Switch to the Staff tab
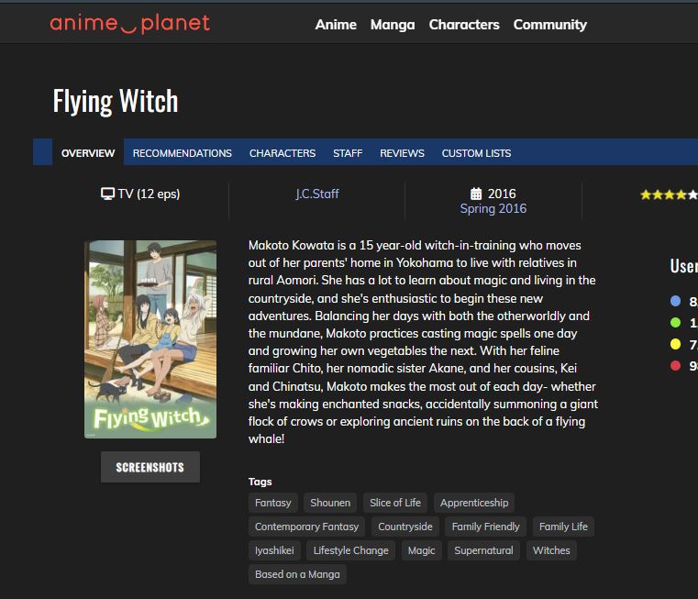The height and width of the screenshot is (599, 698). 348,153
